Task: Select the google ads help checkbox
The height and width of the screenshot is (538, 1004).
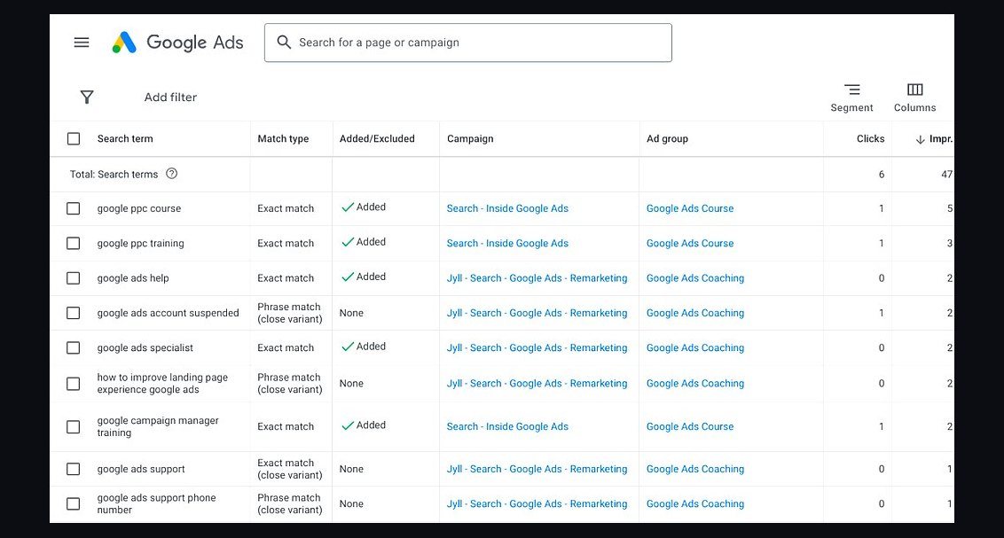Action: point(74,278)
